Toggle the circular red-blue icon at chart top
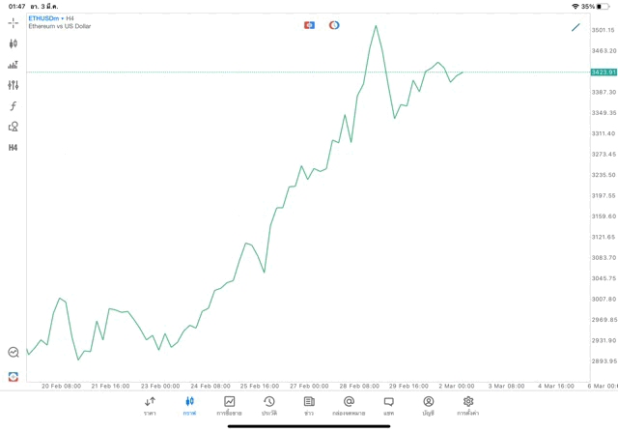 [334, 25]
